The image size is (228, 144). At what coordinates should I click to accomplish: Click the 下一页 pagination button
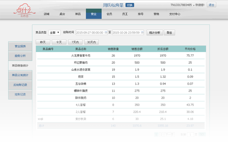click(x=170, y=135)
